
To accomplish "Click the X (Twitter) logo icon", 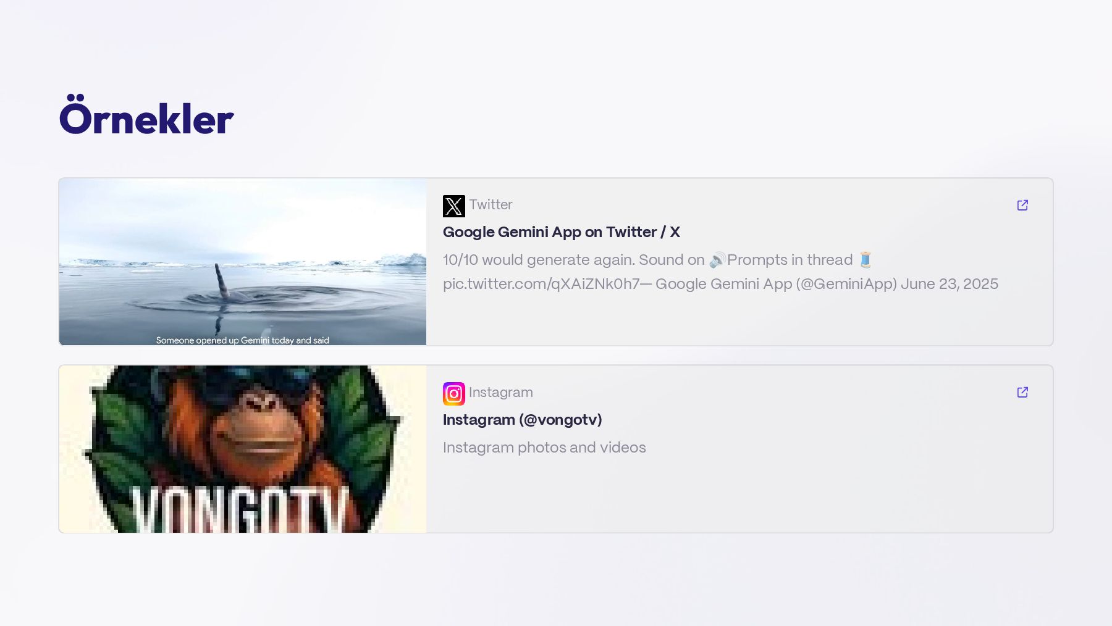I will coord(453,206).
